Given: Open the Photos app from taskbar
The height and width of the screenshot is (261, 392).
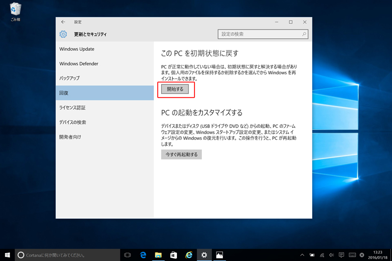Looking at the screenshot, I should click(220, 255).
